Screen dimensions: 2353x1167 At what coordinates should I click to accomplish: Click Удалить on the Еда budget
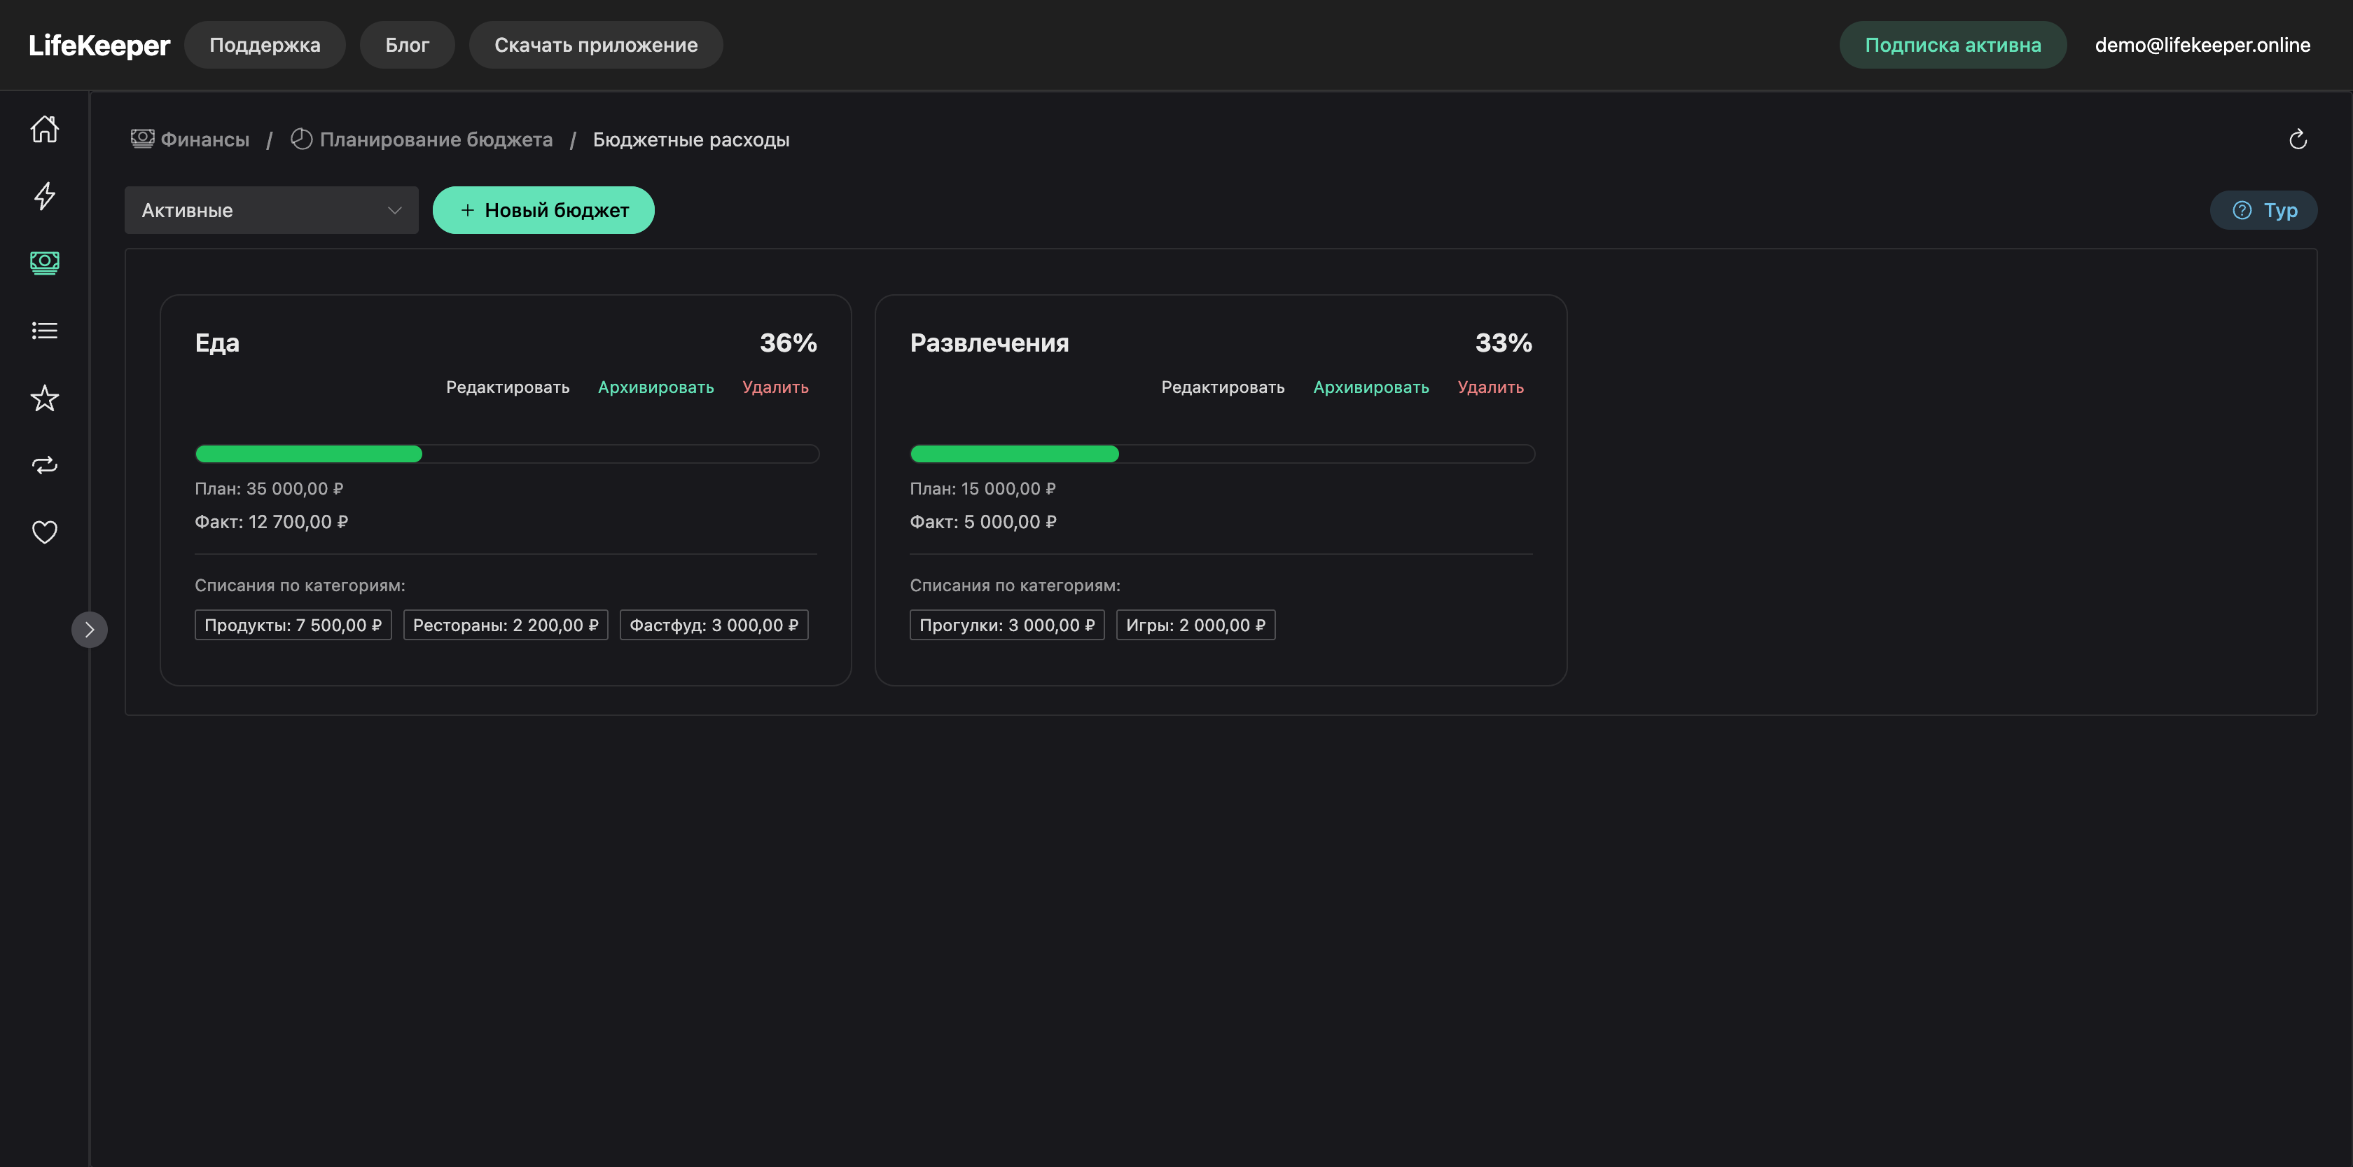click(775, 387)
